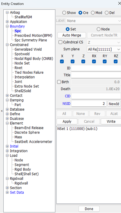121x213 pixels.
Task: Uncheck the RX constraint checkbox
Action: (94, 61)
